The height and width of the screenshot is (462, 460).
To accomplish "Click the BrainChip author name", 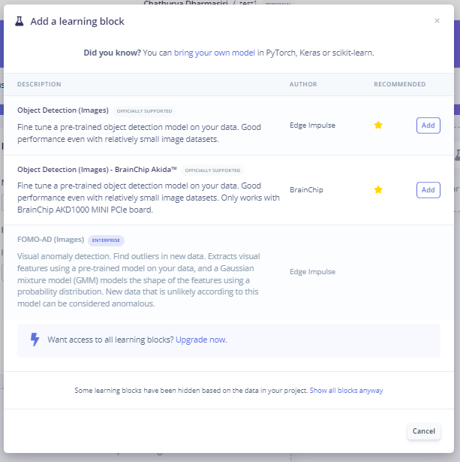I will (306, 190).
